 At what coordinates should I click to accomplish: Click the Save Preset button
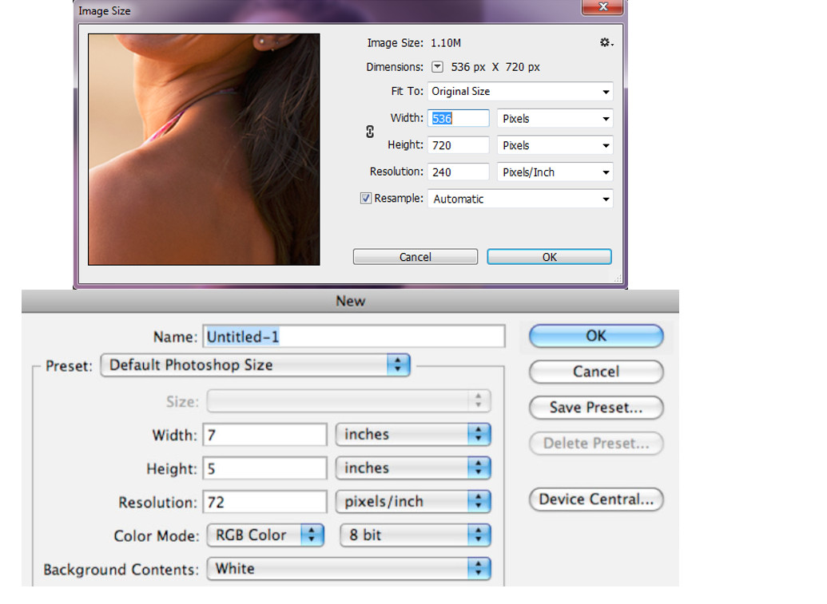tap(596, 408)
